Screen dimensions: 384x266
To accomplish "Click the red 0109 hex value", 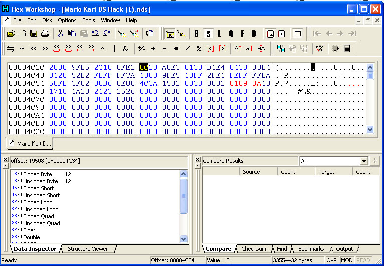I will (x=238, y=83).
